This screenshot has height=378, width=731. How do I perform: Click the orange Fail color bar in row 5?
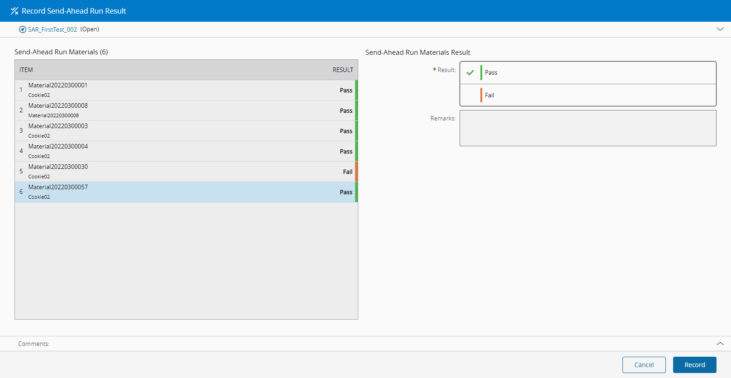click(x=356, y=172)
